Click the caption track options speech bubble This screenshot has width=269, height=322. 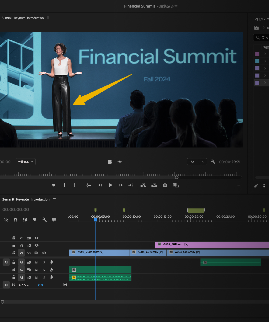coord(54,220)
